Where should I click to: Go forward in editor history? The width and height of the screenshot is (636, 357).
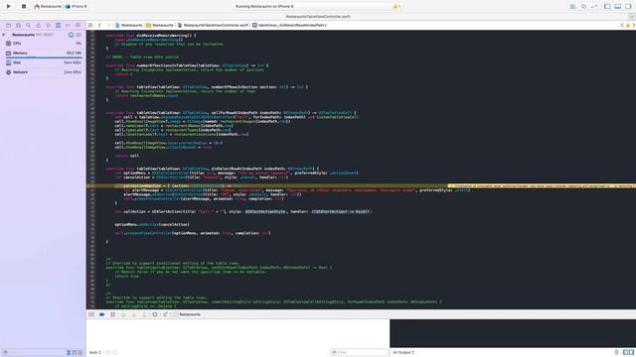pos(108,25)
